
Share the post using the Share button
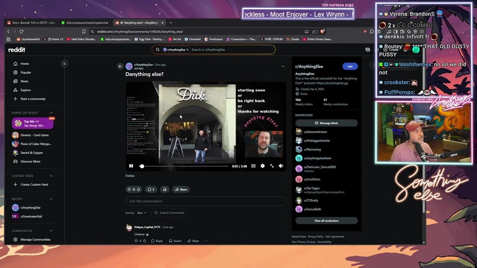click(x=181, y=189)
